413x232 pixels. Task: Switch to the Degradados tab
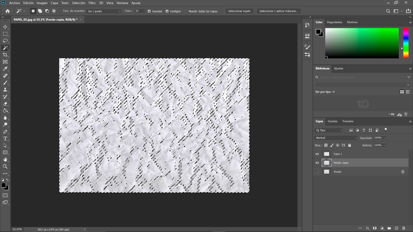click(x=335, y=22)
